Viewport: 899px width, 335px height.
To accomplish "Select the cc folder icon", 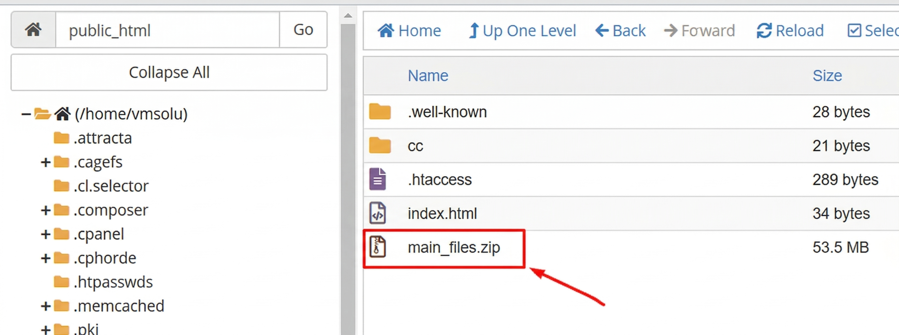I will click(380, 145).
